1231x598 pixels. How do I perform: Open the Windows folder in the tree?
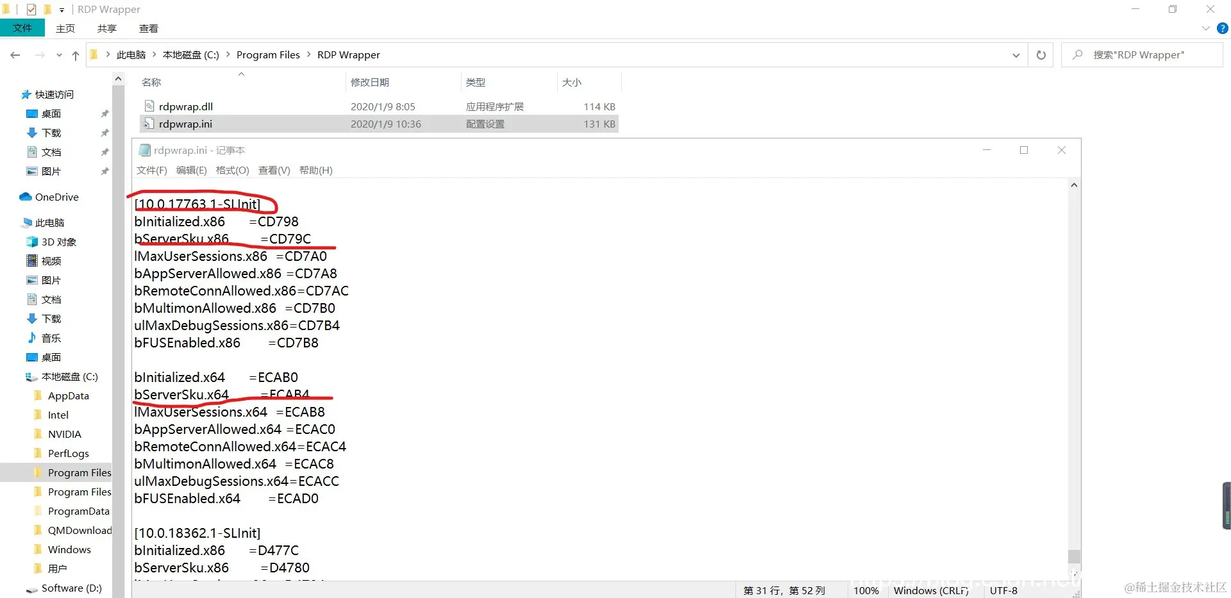pyautogui.click(x=69, y=549)
